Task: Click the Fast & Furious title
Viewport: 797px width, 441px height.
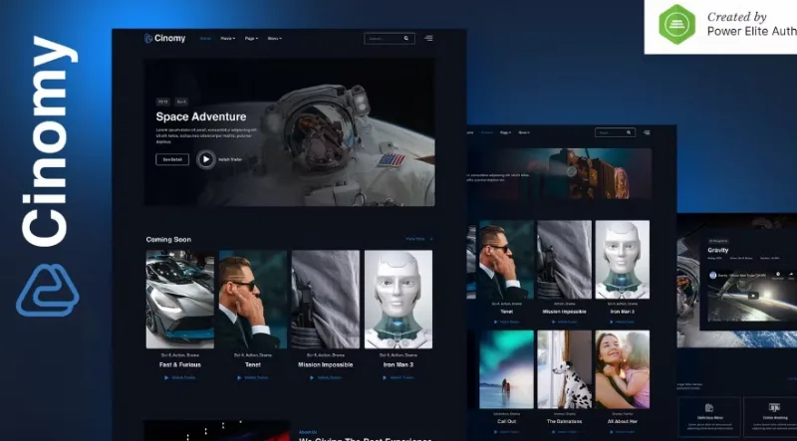Action: (x=180, y=364)
